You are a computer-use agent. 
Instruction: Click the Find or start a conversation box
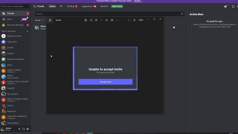(x=15, y=6)
